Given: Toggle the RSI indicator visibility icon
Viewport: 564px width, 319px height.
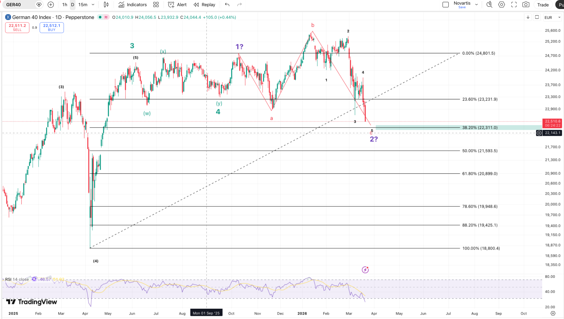Looking at the screenshot, I should click(34, 279).
